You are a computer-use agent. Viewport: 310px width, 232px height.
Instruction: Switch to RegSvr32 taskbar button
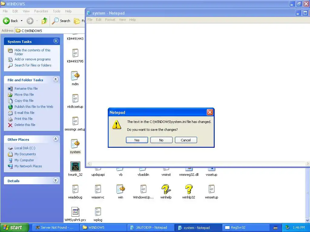245,228
